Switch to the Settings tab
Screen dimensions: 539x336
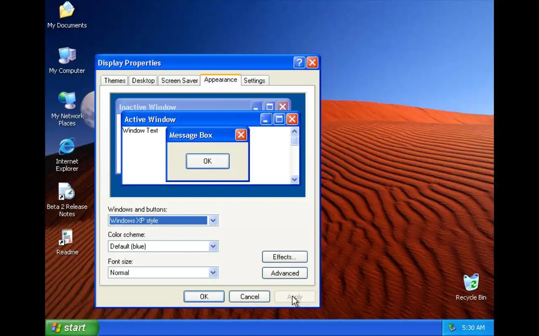click(x=254, y=81)
